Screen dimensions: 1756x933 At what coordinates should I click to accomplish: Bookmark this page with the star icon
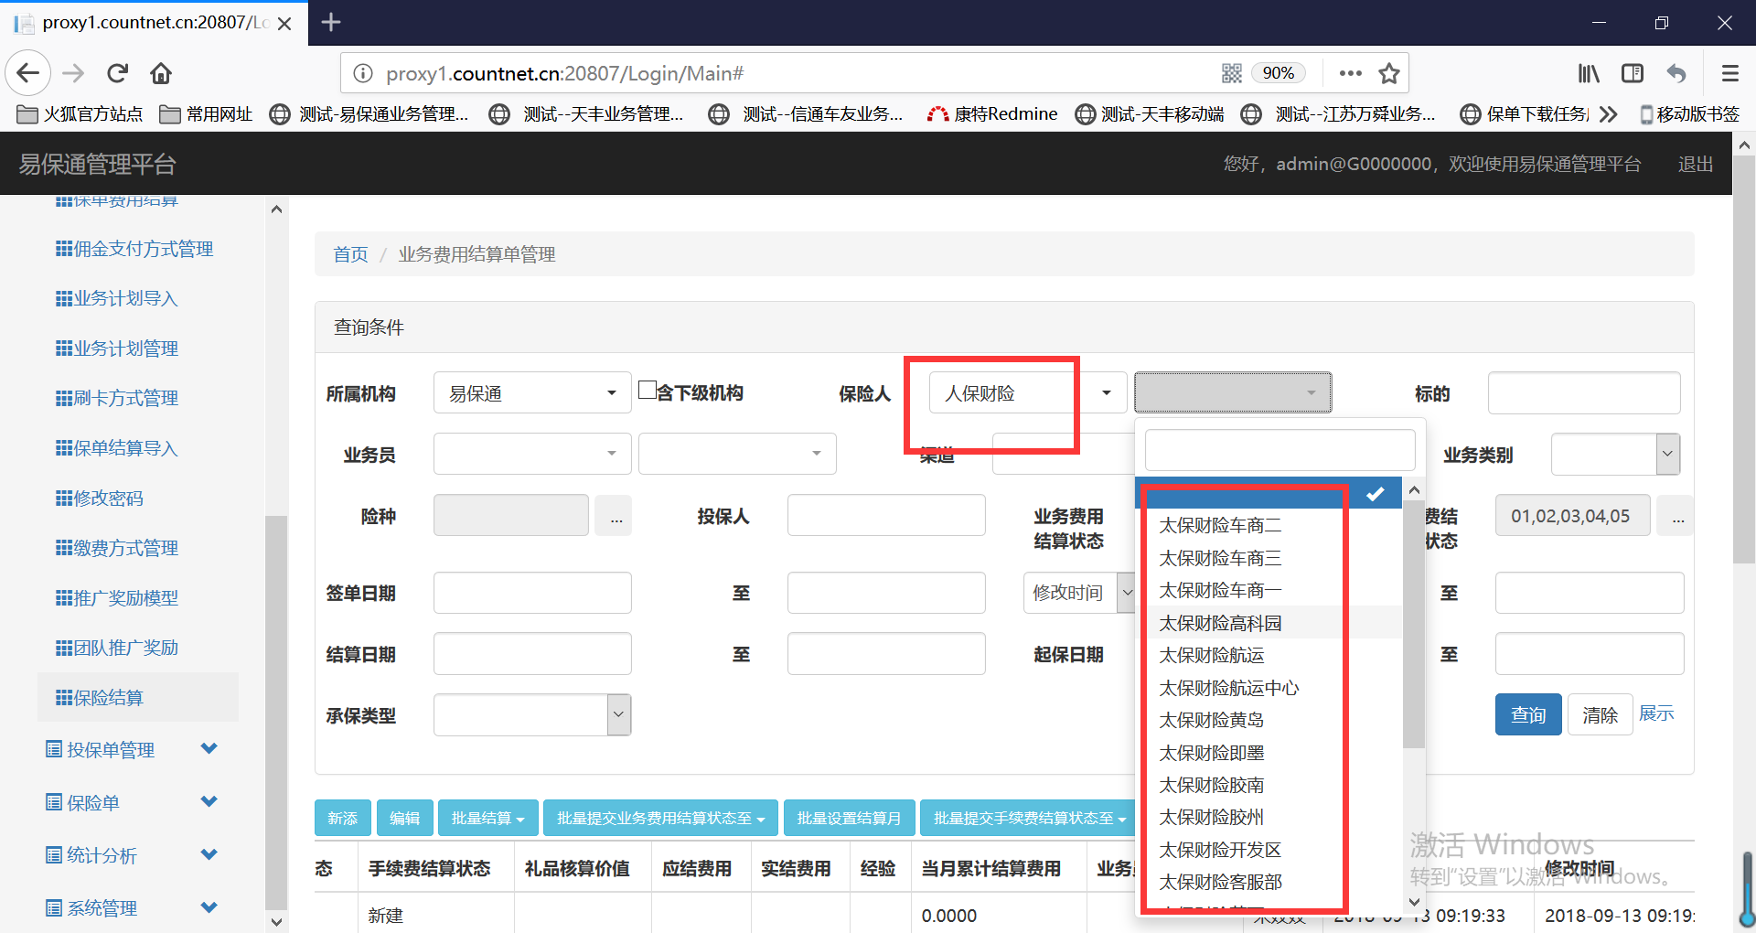[1389, 73]
